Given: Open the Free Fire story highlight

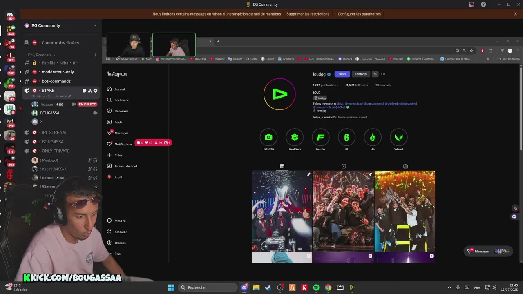Looking at the screenshot, I should pyautogui.click(x=321, y=138).
